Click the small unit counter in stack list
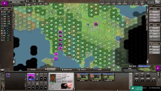The image size is (161, 91). [x=8, y=75]
